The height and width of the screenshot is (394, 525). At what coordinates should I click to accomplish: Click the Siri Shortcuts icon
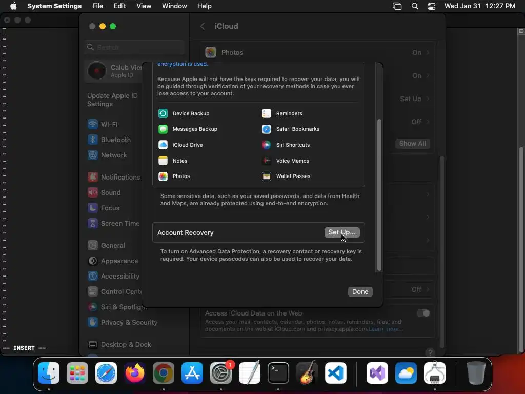tap(267, 145)
